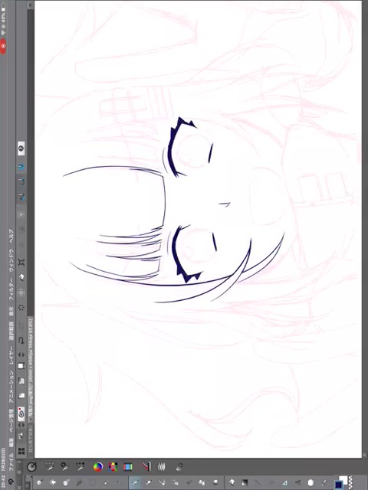Viewport: 368px width, 490px height.
Task: Select the Zoom magnifier tool
Action: [39, 482]
